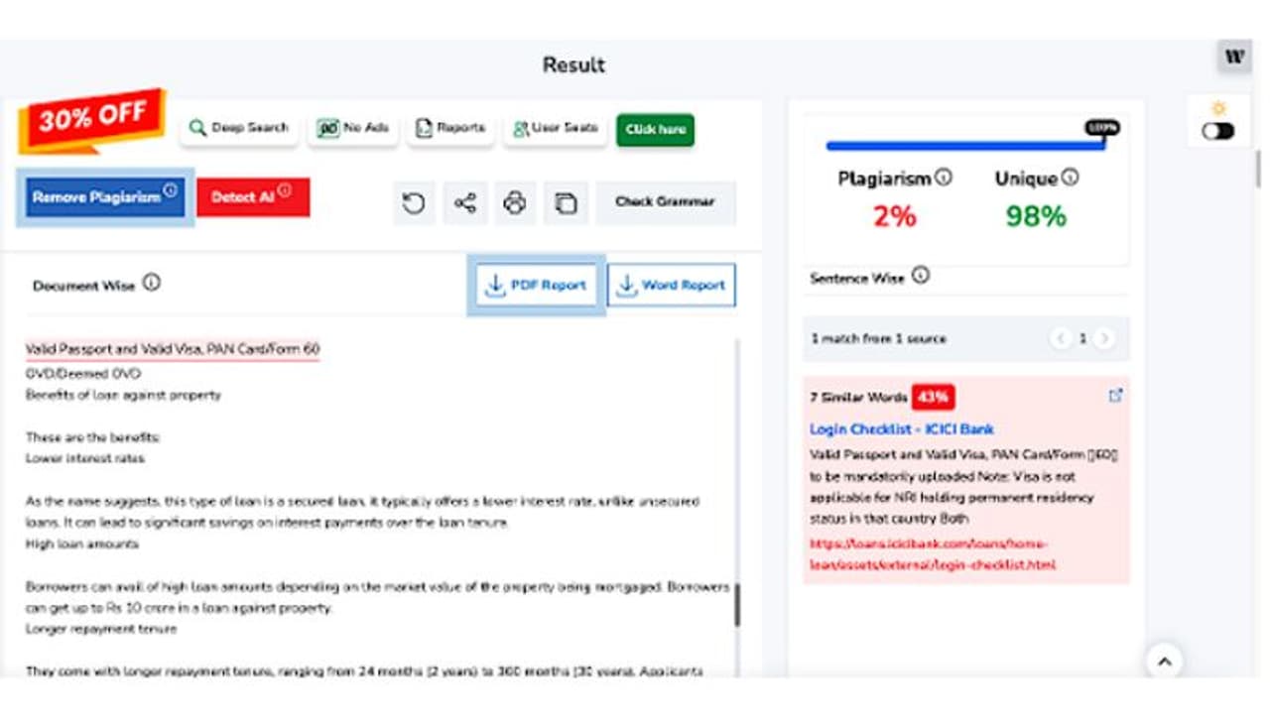Download the PDF Report

point(537,286)
